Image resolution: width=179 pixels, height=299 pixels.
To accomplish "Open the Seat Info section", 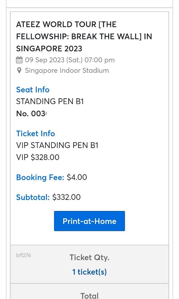I will click(33, 89).
